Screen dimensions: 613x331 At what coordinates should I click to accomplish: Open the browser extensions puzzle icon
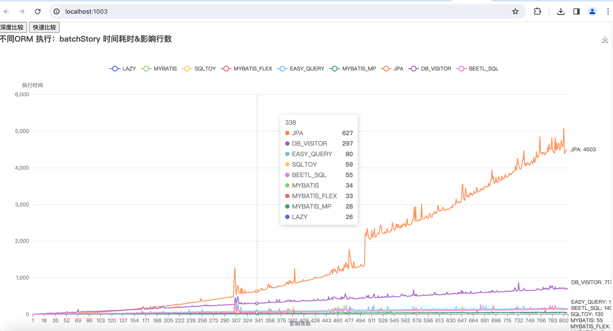[537, 11]
